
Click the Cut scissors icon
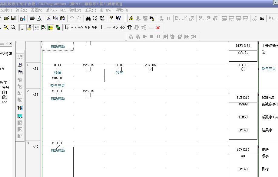click(48, 18)
